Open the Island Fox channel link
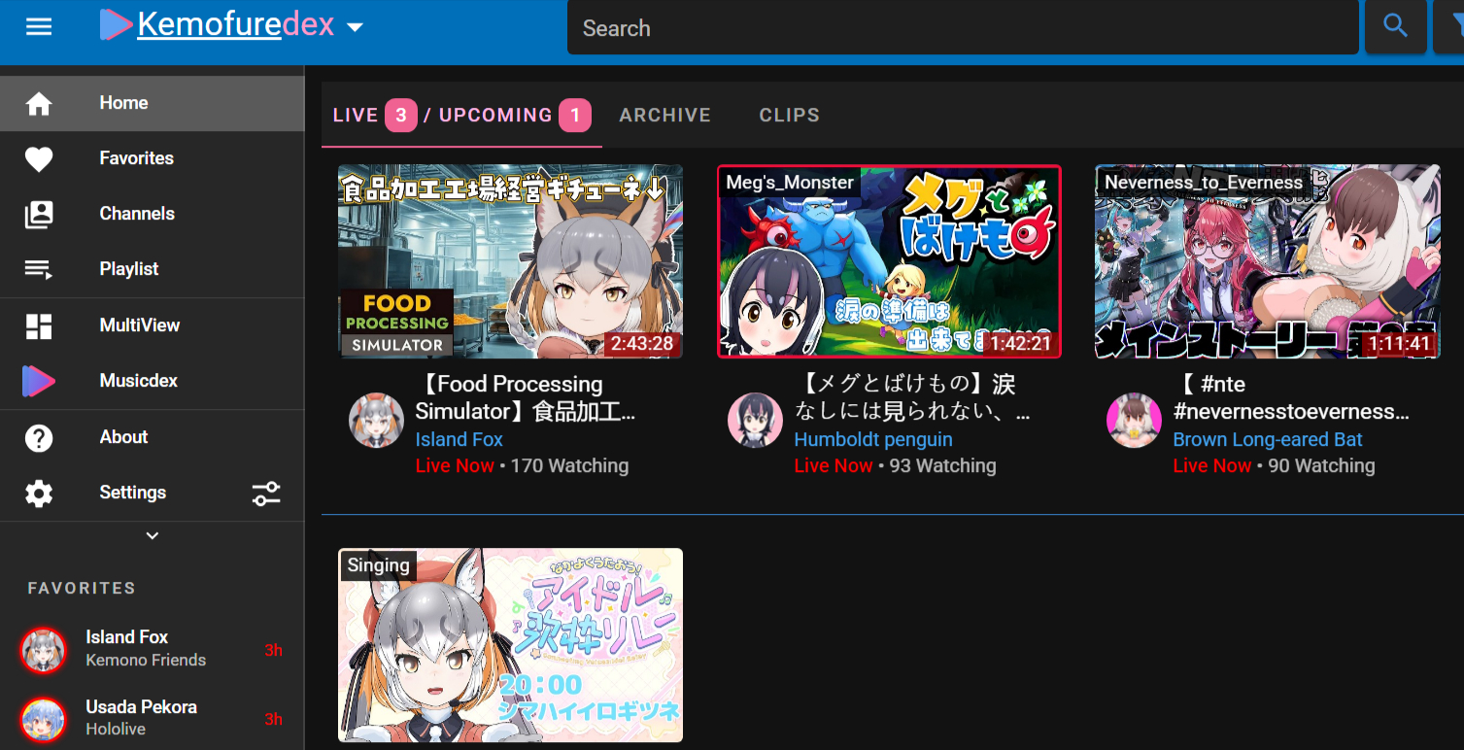Screen dimensions: 1464x750 coord(459,439)
